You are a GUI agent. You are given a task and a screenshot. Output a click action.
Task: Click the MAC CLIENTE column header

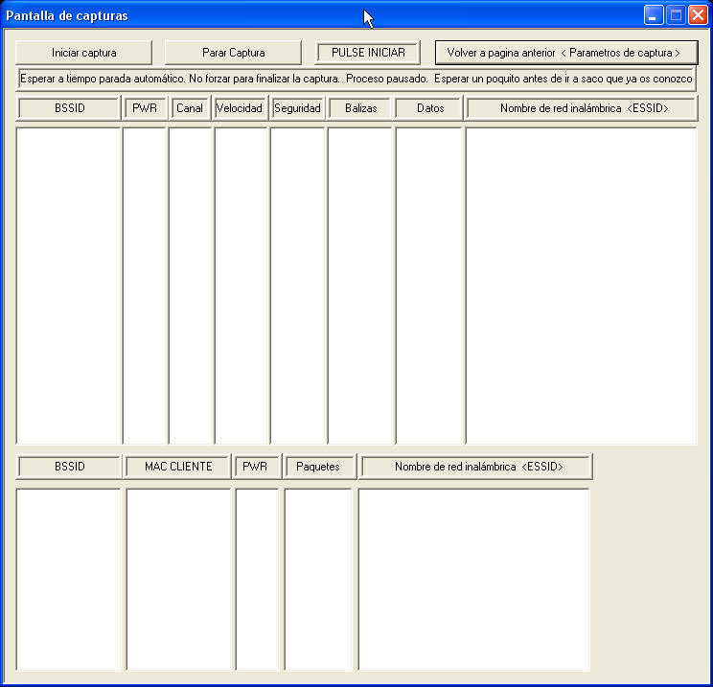click(x=178, y=467)
